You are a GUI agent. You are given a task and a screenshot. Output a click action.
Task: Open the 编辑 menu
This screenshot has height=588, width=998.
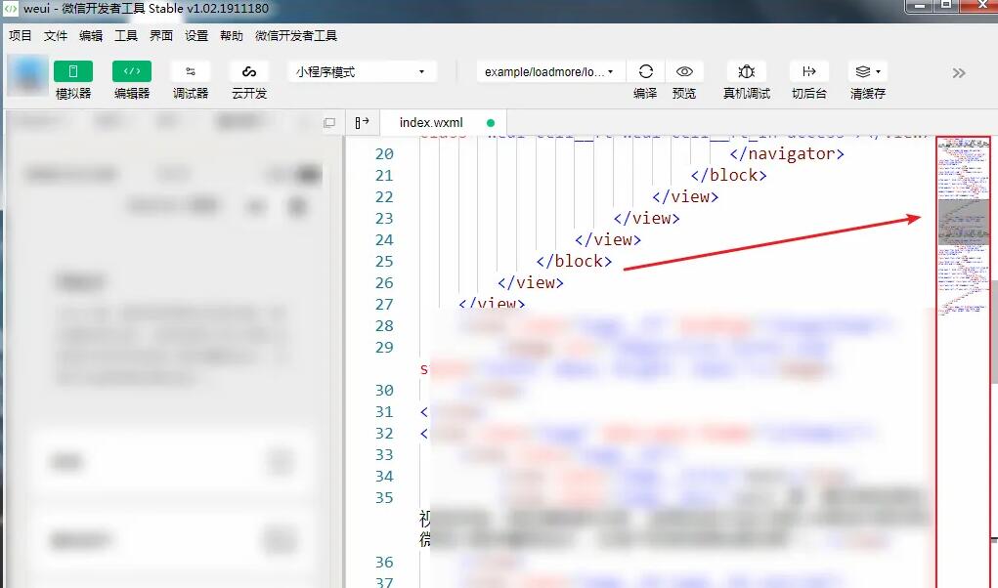coord(91,35)
